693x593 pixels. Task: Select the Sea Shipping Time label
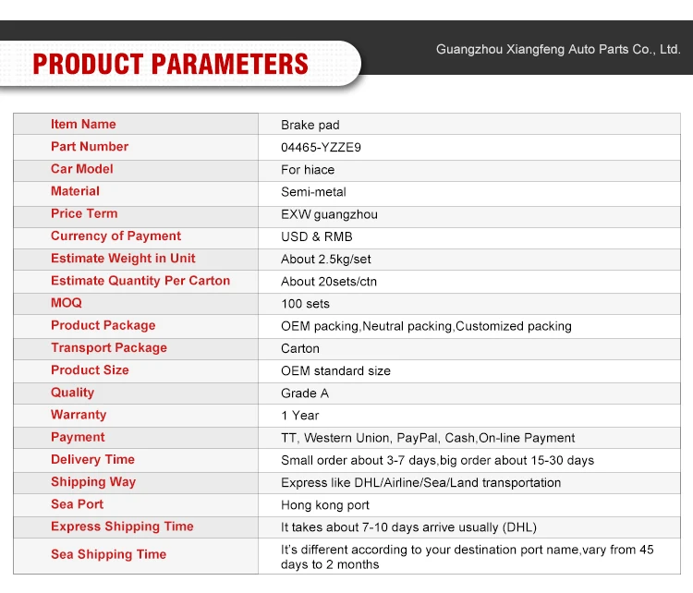tap(108, 554)
